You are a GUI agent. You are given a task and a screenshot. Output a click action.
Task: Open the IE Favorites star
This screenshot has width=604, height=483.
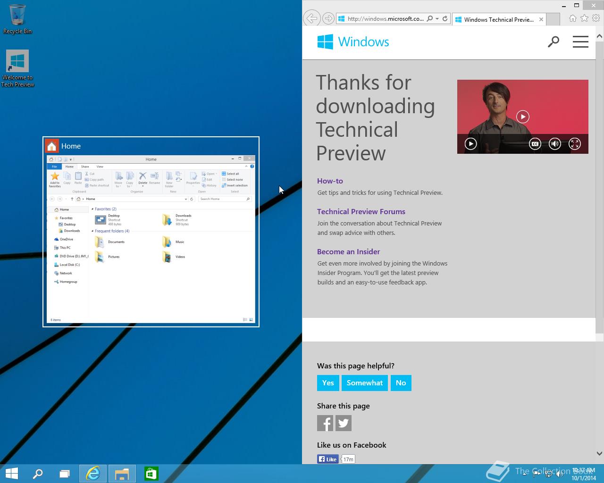(x=584, y=18)
